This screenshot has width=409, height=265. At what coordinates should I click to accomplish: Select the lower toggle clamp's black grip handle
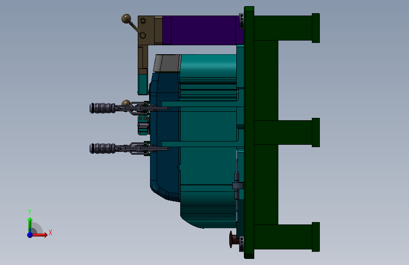tap(102, 149)
